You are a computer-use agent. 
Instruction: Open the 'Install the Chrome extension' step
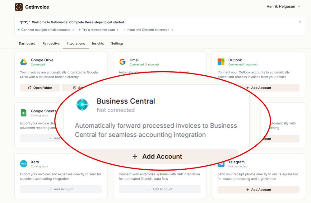pos(148,30)
